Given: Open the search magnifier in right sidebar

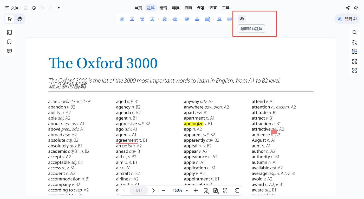Looking at the screenshot, I should pyautogui.click(x=355, y=32).
